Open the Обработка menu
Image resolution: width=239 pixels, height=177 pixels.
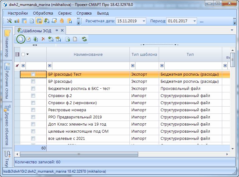[x=43, y=13]
